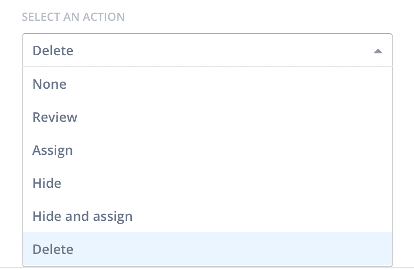Set the action to None
This screenshot has width=414, height=270.
pos(207,84)
